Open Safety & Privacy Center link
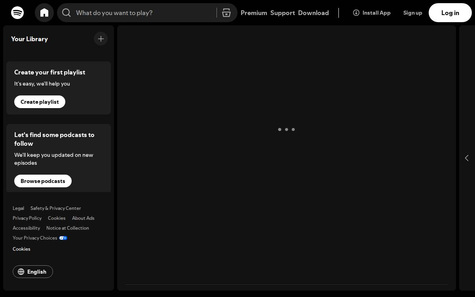This screenshot has width=475, height=297. (55, 208)
